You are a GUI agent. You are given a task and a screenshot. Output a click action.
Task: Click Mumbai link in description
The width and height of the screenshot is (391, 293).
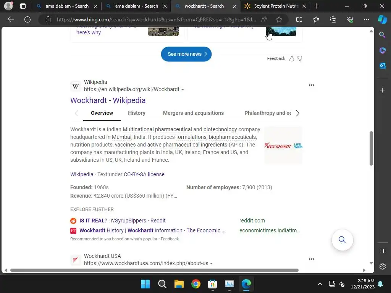(x=121, y=137)
